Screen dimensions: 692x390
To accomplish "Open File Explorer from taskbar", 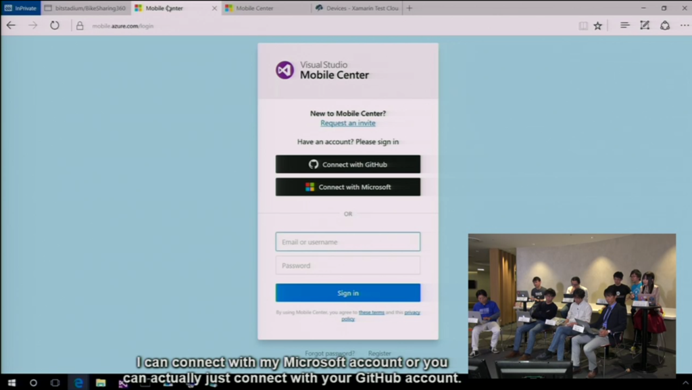I will (x=101, y=383).
